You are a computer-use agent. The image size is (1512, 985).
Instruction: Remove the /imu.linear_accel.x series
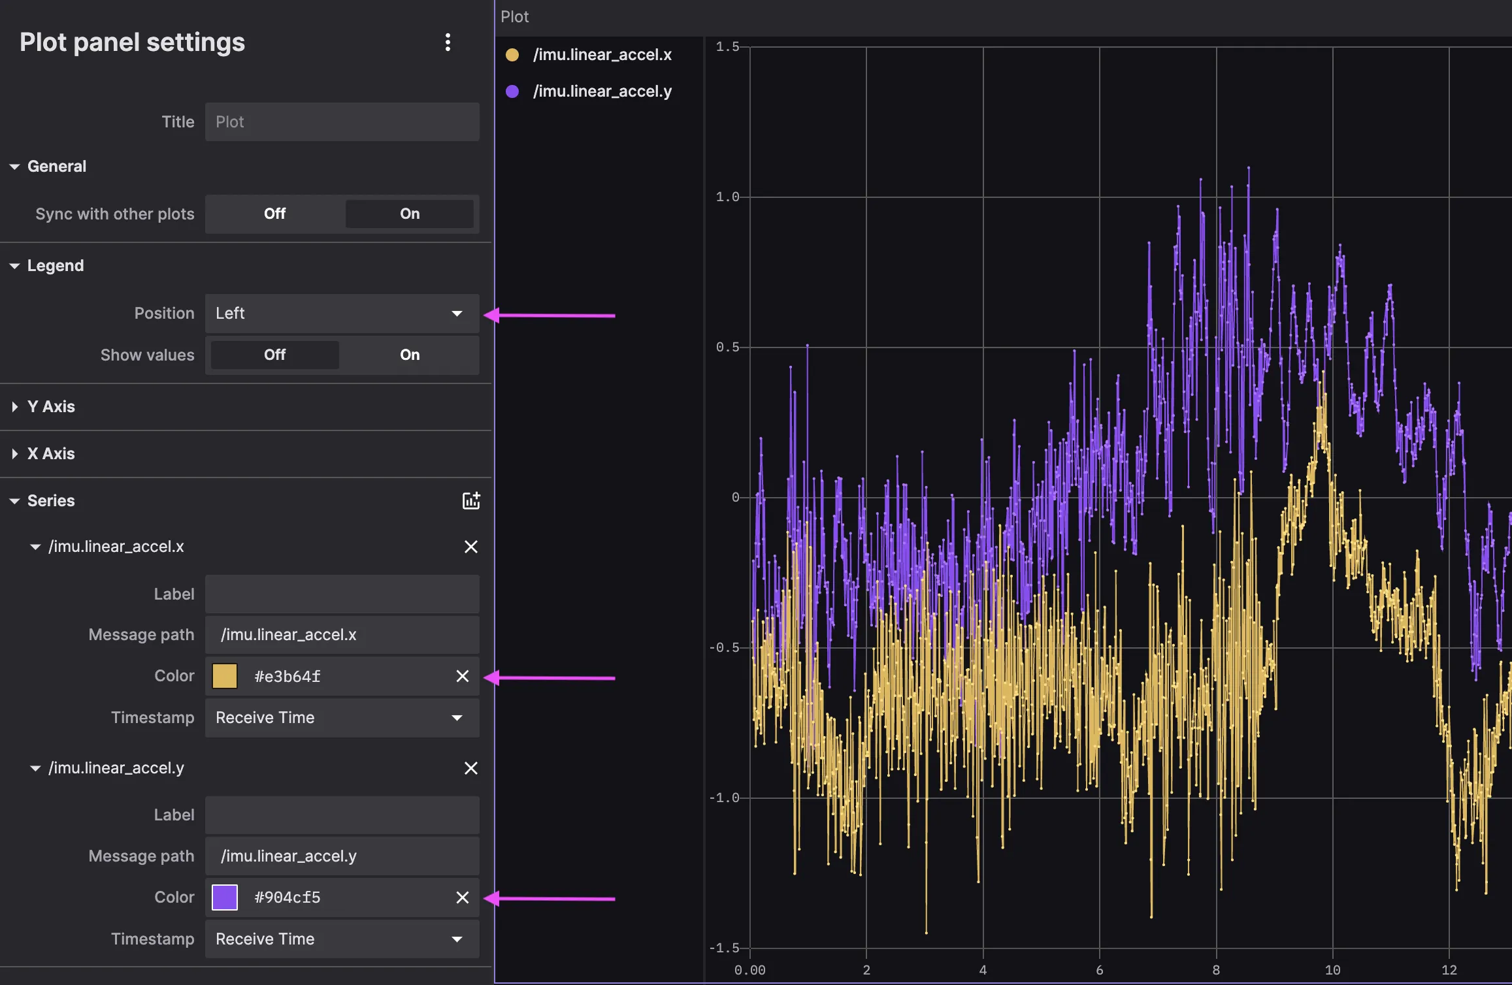click(470, 547)
